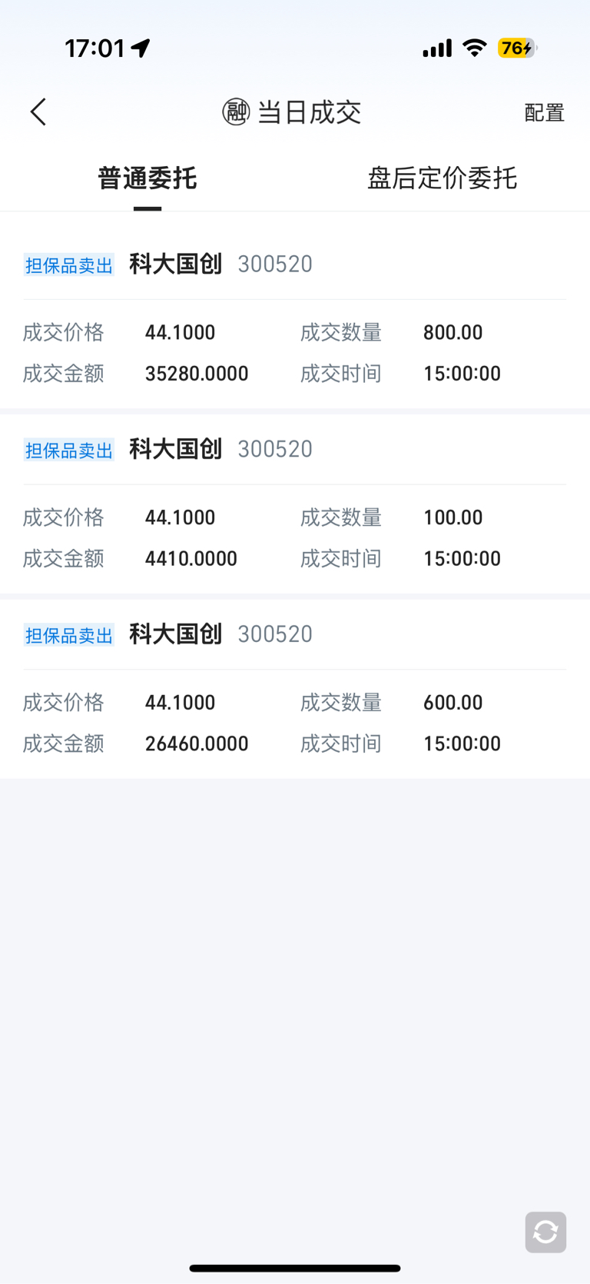Tap the first 担保品卖出 tag
The width and height of the screenshot is (590, 1284).
pyautogui.click(x=69, y=265)
